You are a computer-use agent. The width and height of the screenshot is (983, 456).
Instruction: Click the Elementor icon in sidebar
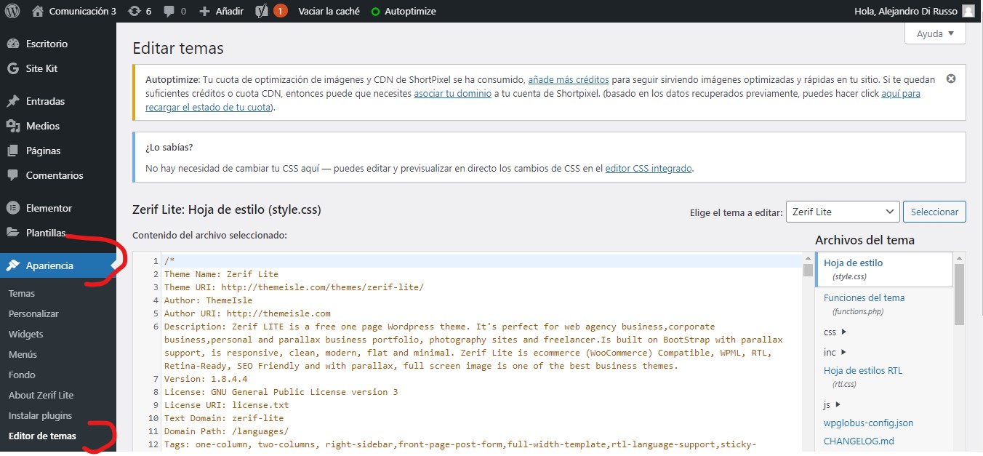click(x=13, y=208)
